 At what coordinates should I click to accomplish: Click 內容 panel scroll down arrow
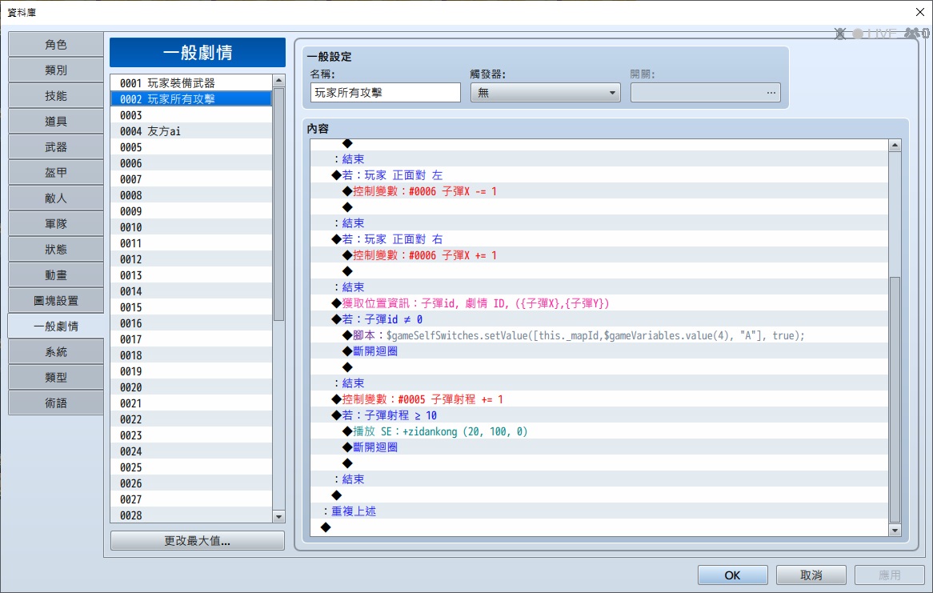tap(895, 530)
